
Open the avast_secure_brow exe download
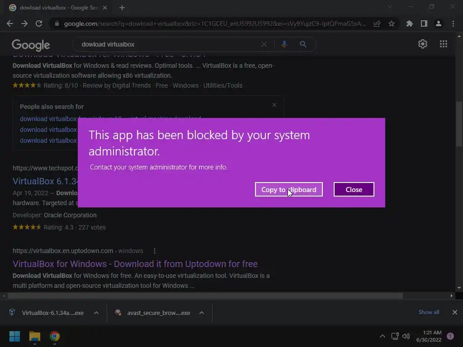coord(153,313)
